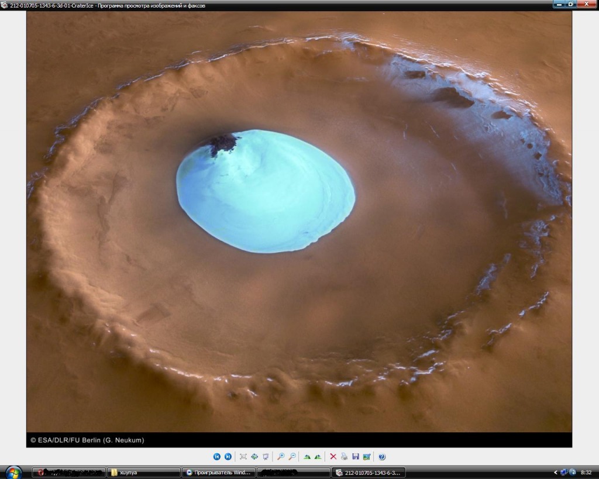Click the system tray clock

[586, 473]
